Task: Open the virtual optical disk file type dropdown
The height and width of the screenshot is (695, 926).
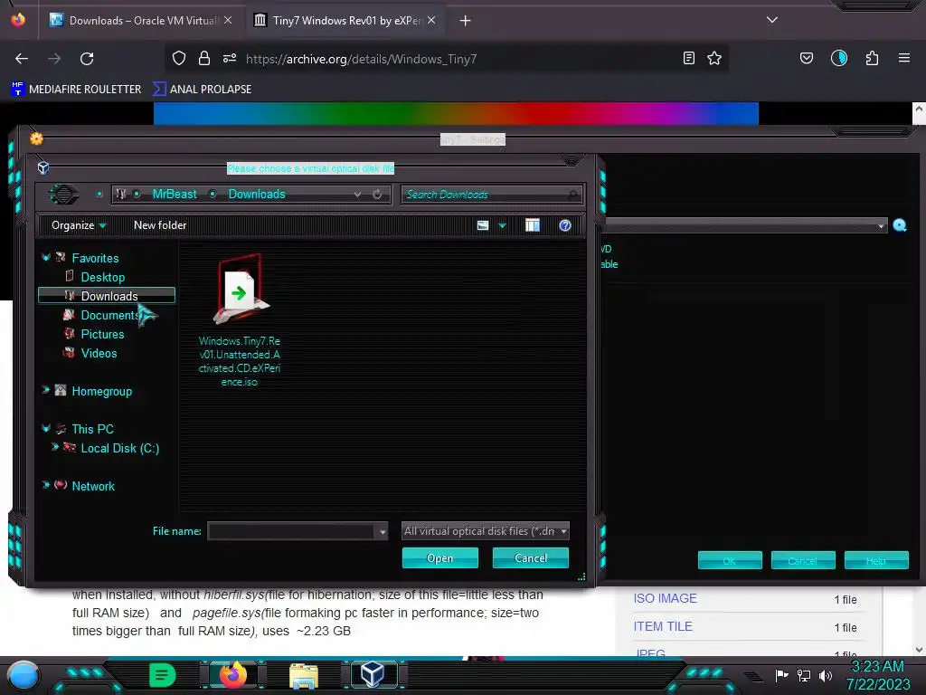Action: tap(486, 531)
